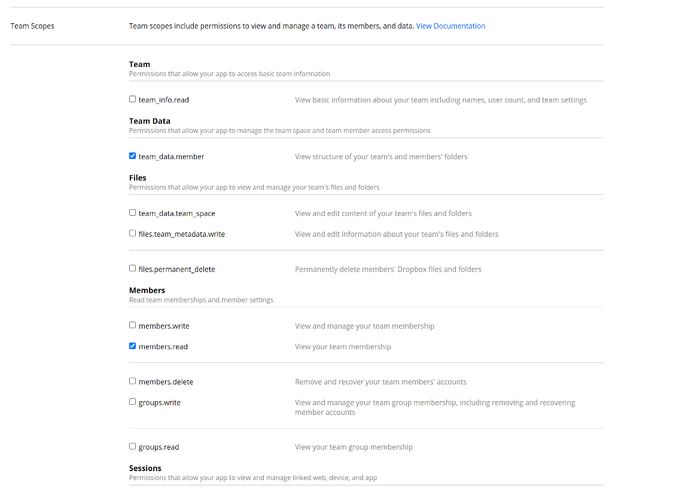Open the View Documentation link
The image size is (676, 492).
[450, 26]
